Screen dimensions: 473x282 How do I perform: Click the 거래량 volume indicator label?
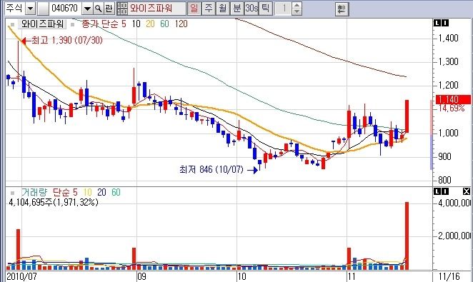34,192
